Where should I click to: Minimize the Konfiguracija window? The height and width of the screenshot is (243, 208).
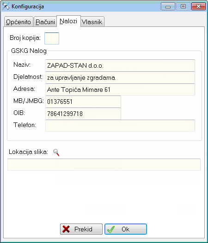168,6
